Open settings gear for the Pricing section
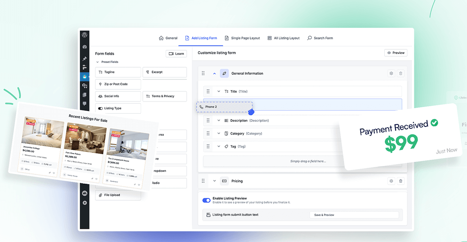Image resolution: width=467 pixels, height=242 pixels. (x=391, y=181)
